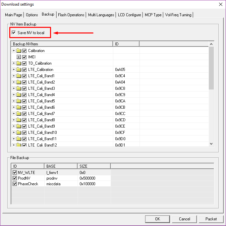This screenshot has width=226, height=226.
Task: Click the Packet button
Action: point(211,219)
